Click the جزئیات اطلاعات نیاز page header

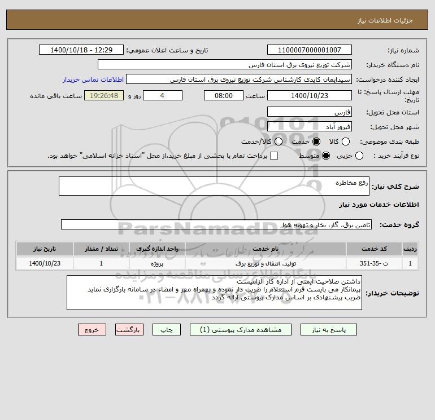pos(385,20)
